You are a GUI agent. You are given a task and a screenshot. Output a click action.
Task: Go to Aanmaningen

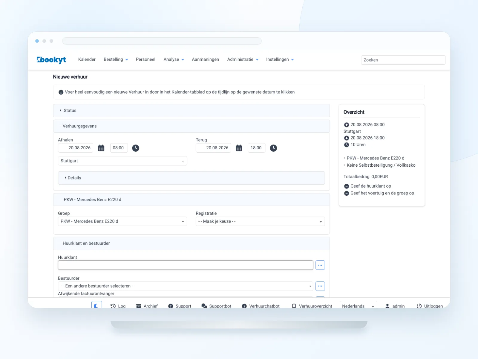pos(206,60)
